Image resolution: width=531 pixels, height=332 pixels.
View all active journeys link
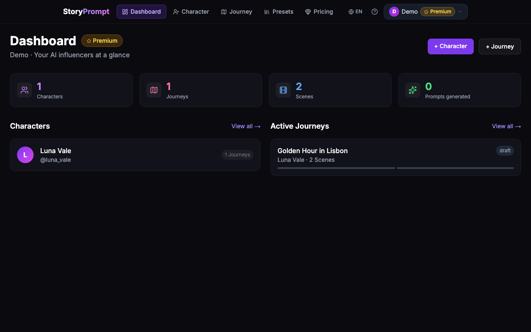click(507, 126)
